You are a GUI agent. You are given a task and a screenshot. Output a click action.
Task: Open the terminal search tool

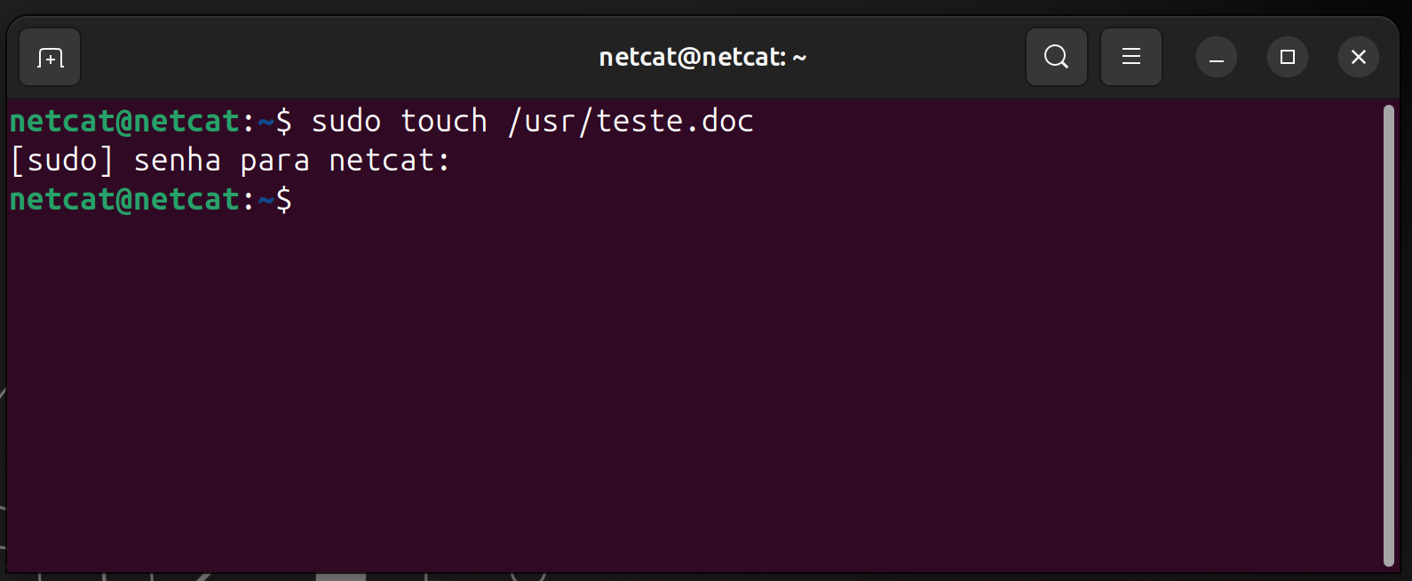pyautogui.click(x=1057, y=58)
